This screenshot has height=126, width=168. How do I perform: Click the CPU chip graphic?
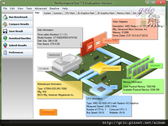[x=101, y=89]
